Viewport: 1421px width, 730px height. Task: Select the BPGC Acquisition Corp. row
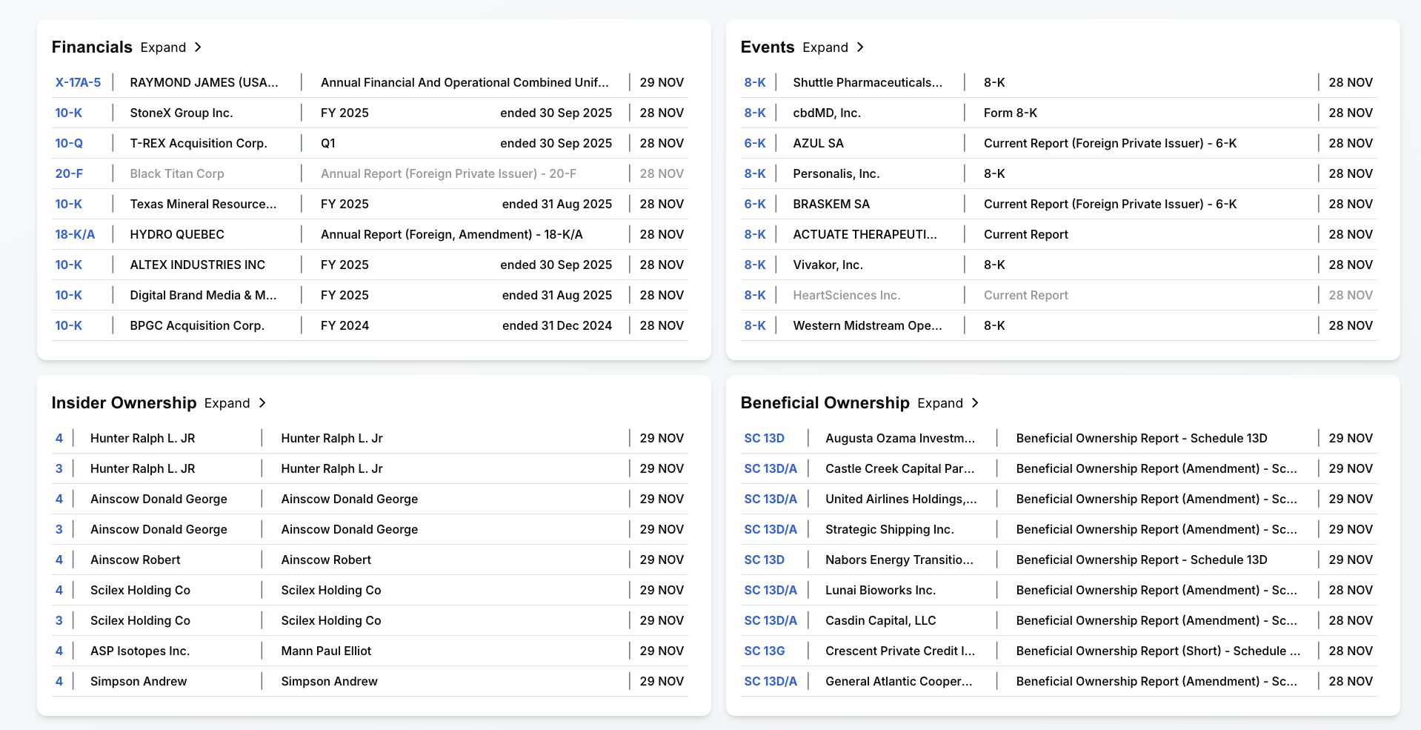(370, 325)
